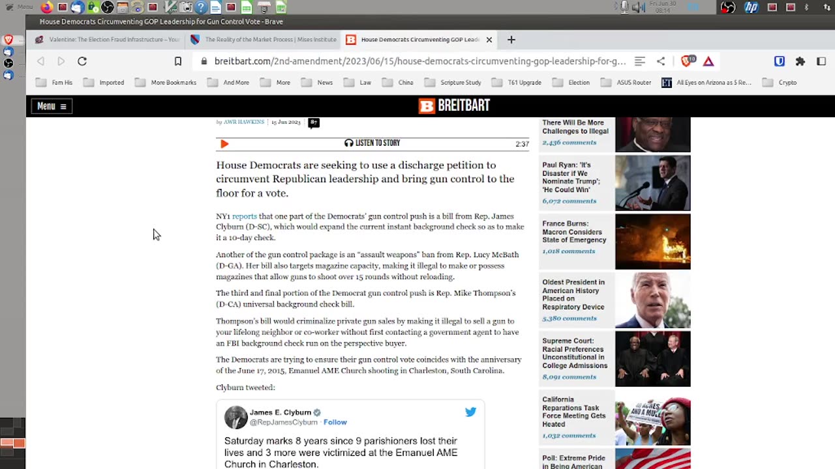835x469 pixels.
Task: Open the China bookmarks folder
Action: pos(398,83)
